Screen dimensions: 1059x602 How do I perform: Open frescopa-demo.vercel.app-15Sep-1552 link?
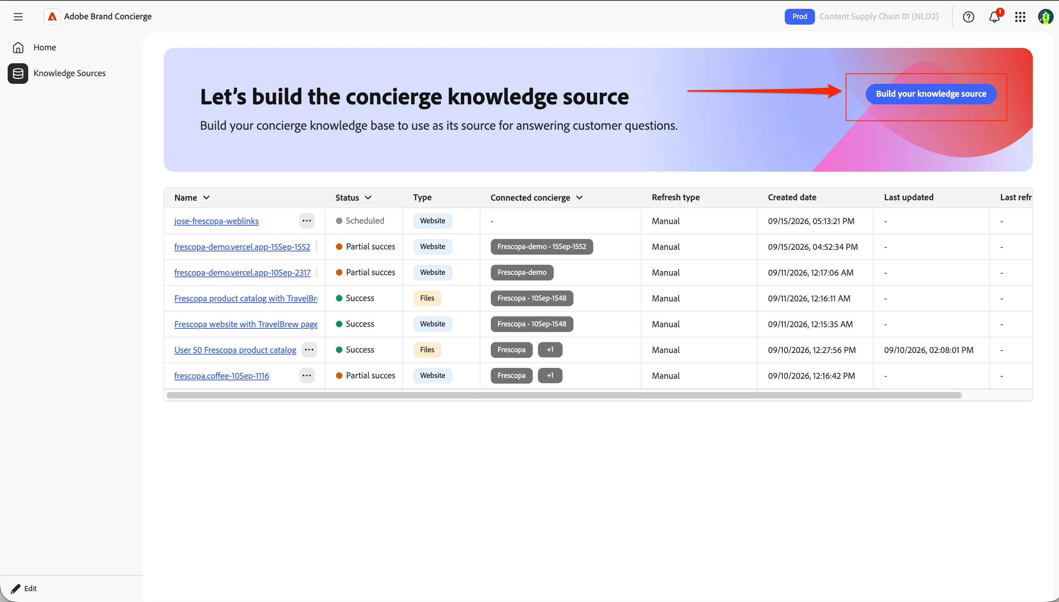(x=242, y=247)
